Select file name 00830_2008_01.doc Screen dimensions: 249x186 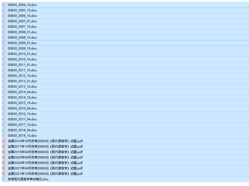click(x=22, y=32)
